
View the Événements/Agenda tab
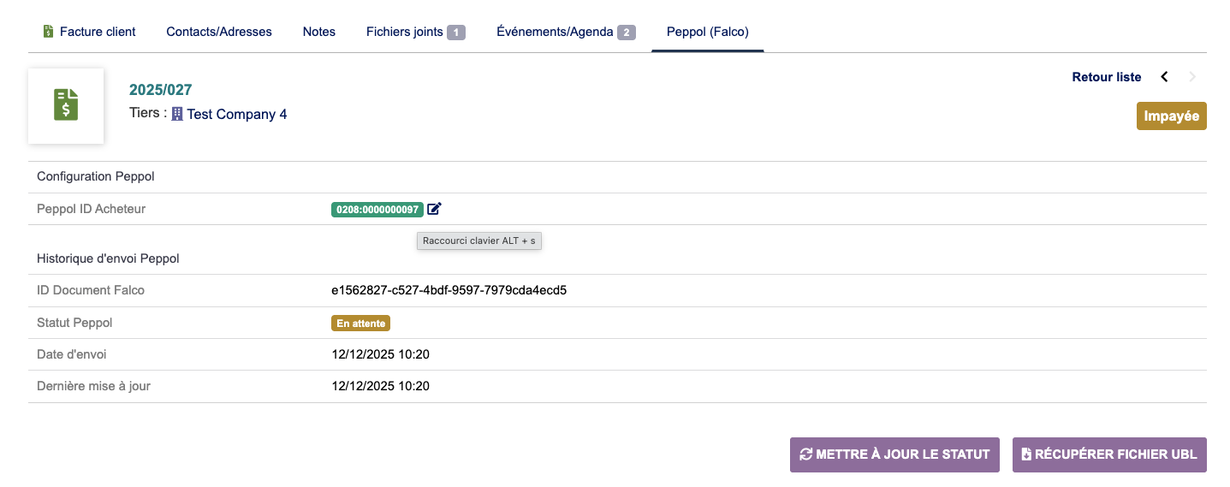(555, 32)
